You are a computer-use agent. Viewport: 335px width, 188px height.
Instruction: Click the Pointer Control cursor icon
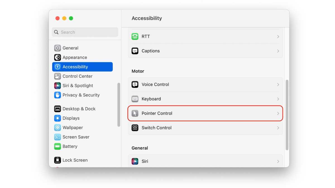coord(135,113)
